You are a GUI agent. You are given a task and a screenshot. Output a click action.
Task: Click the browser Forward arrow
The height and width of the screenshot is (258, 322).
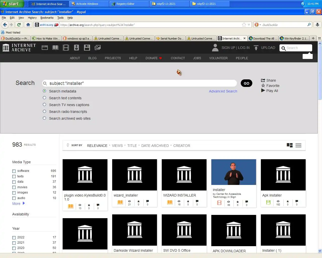(x=11, y=25)
